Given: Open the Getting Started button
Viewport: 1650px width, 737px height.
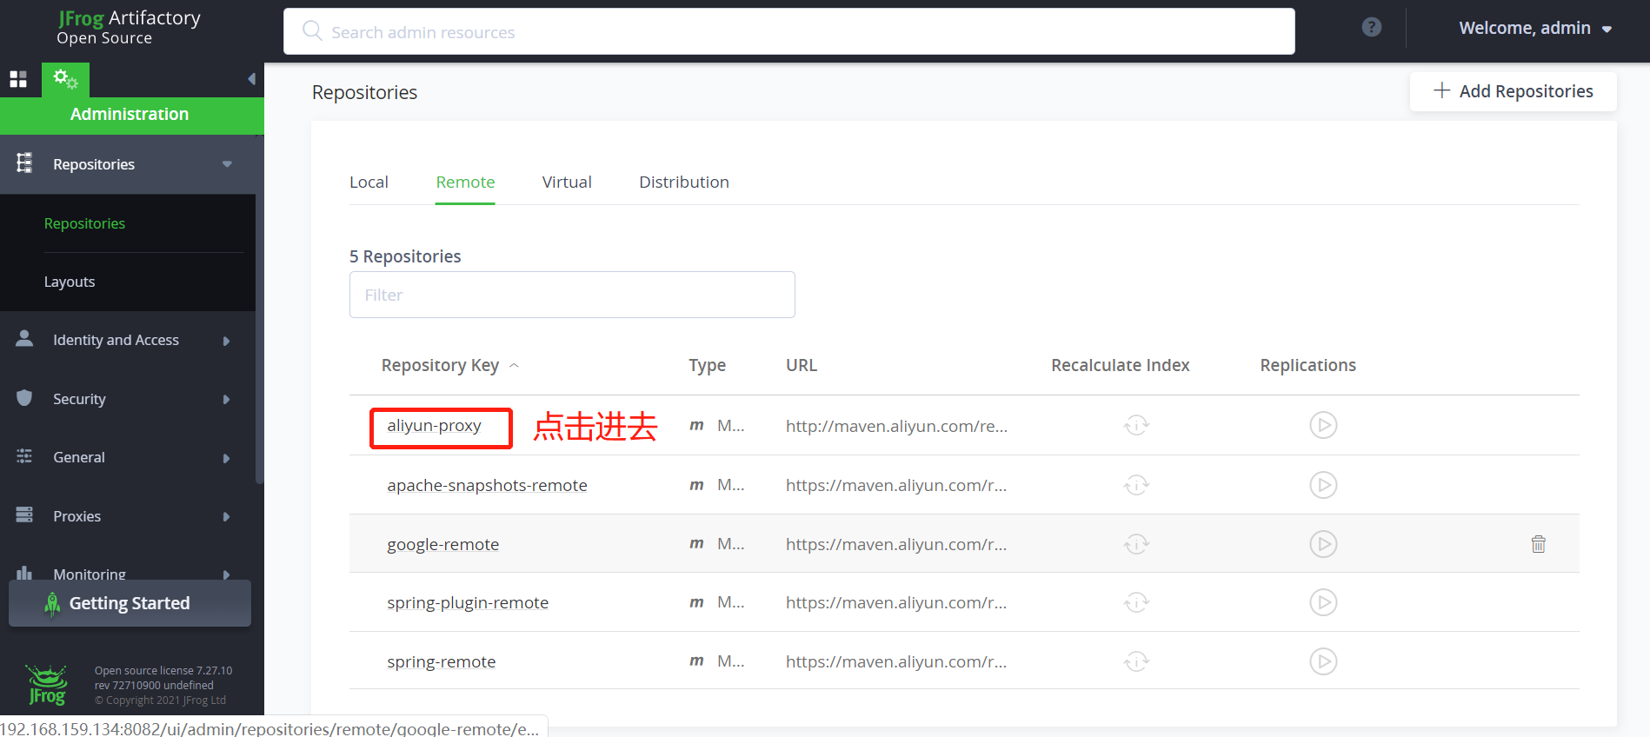Looking at the screenshot, I should pyautogui.click(x=130, y=603).
